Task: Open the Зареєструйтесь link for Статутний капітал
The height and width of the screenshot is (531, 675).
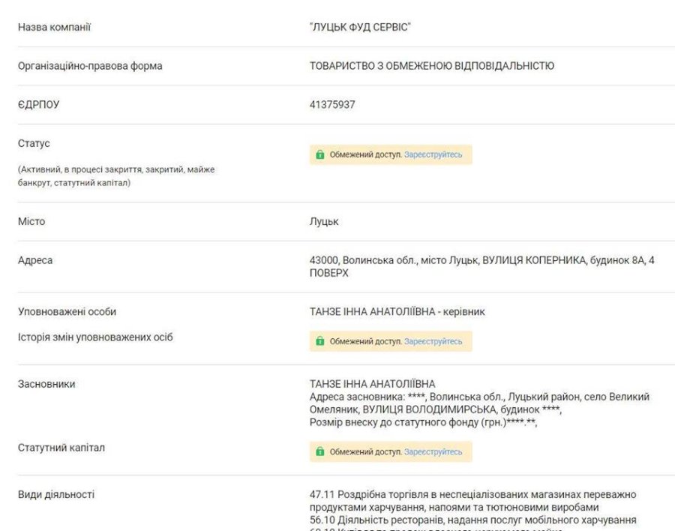Action: pos(433,451)
